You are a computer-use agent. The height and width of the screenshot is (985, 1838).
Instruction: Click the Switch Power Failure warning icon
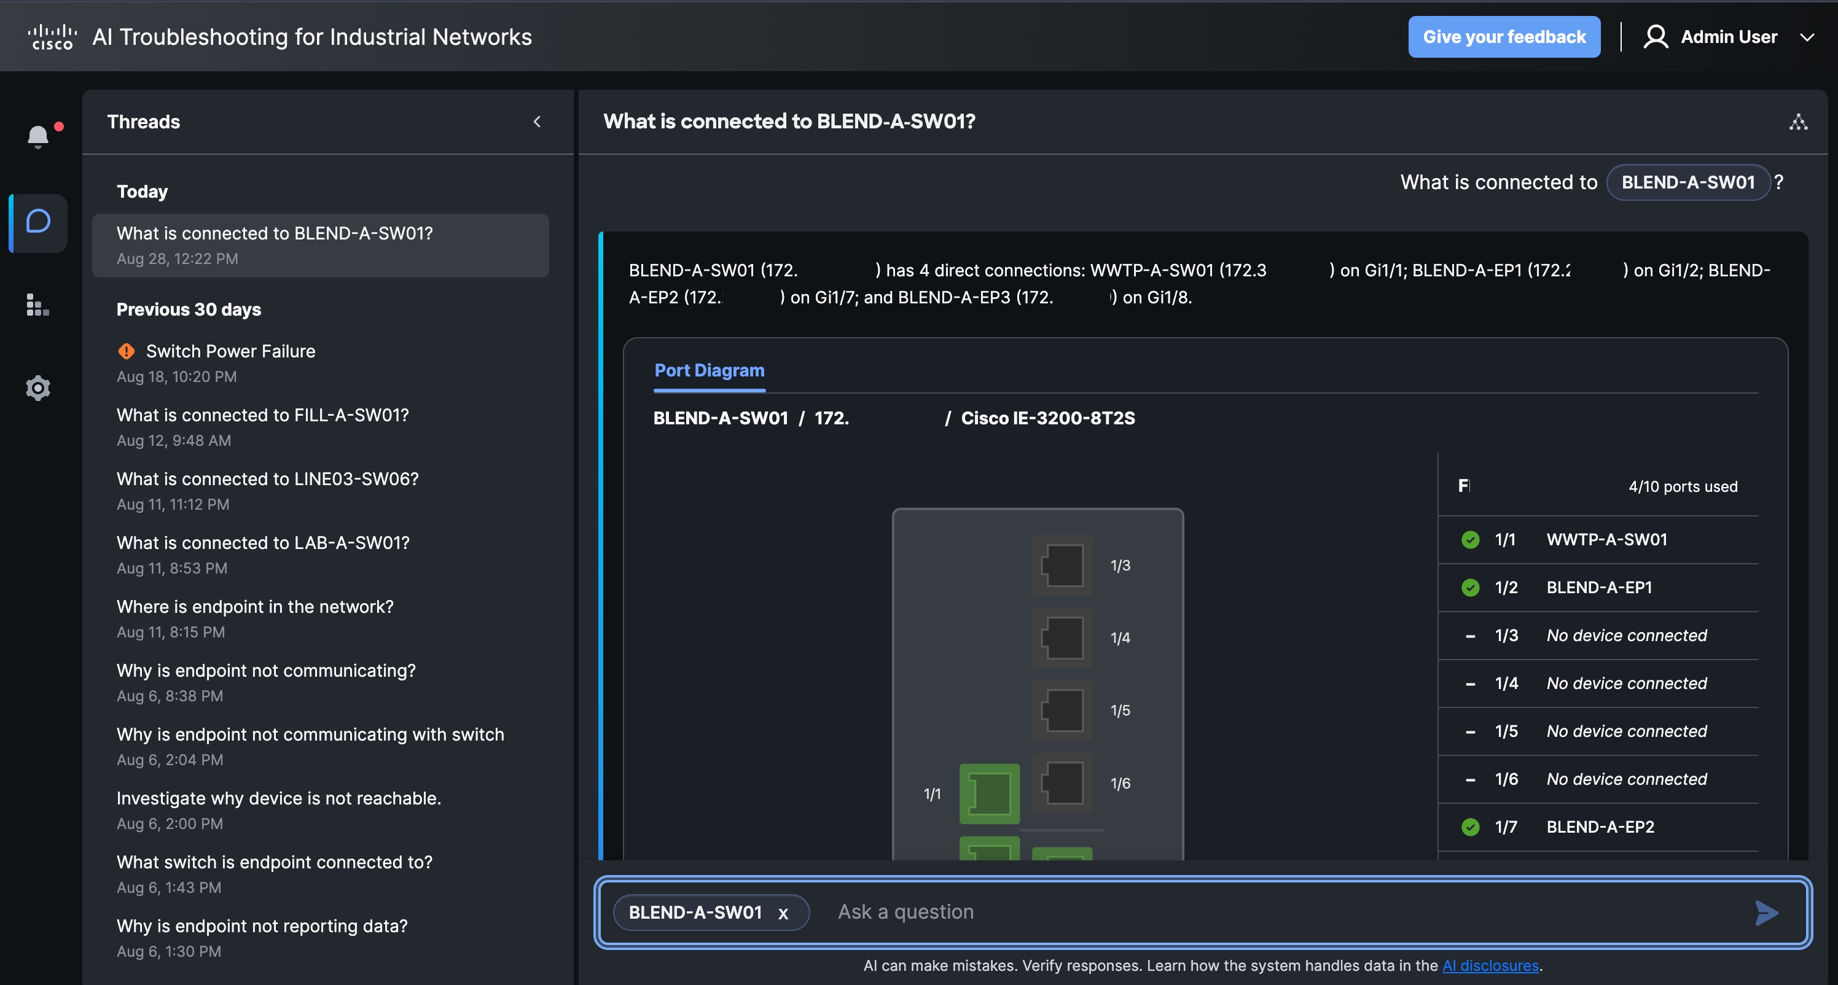click(127, 351)
